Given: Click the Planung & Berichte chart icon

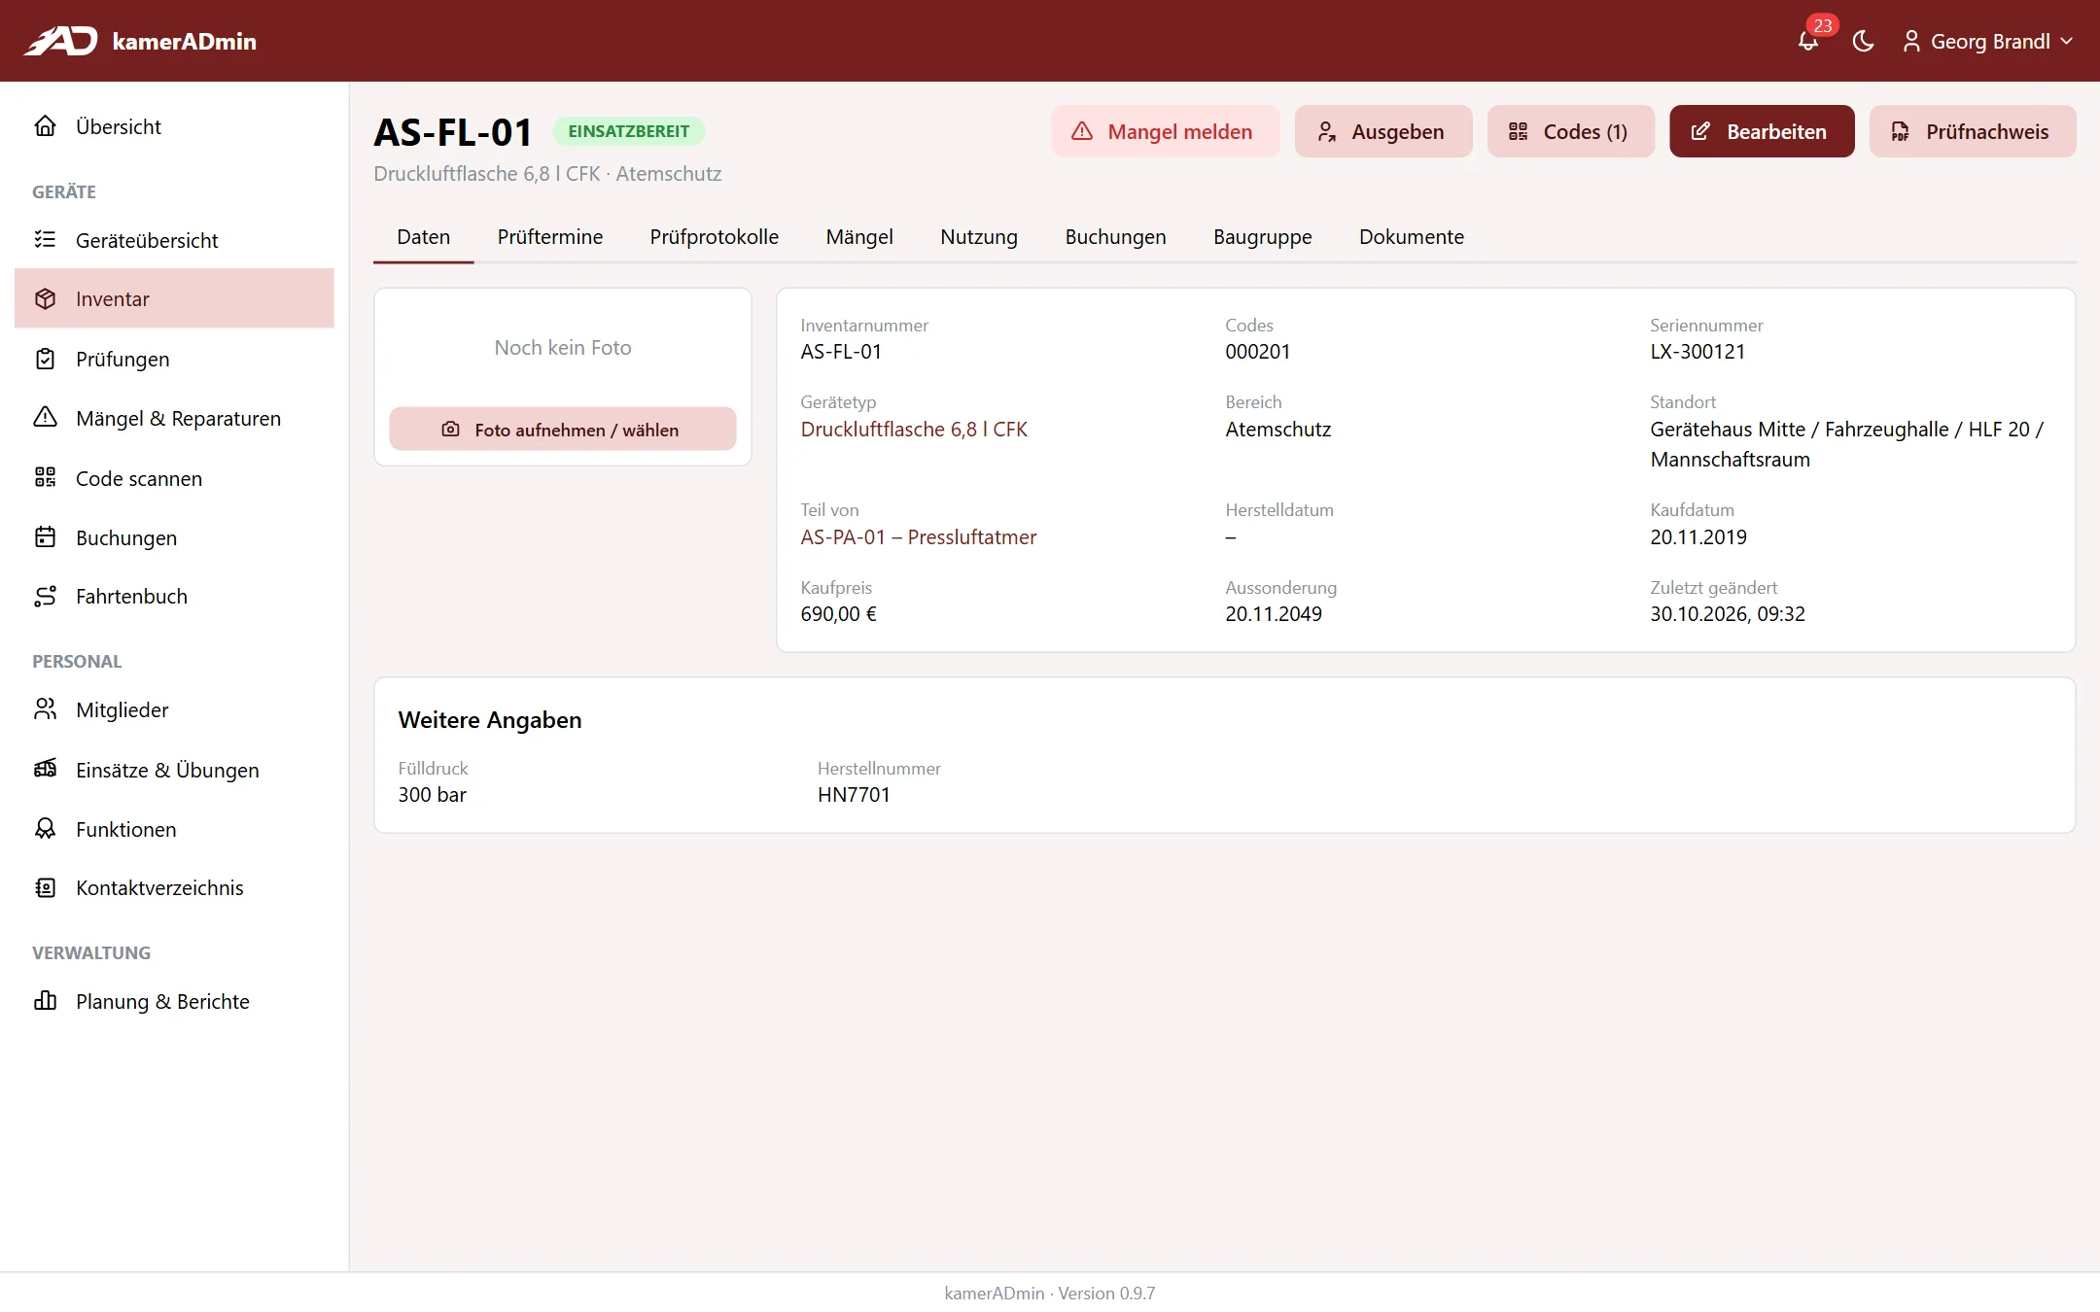Looking at the screenshot, I should (45, 1001).
